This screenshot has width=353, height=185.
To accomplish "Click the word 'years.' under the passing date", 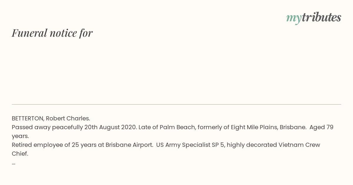I will point(20,136).
